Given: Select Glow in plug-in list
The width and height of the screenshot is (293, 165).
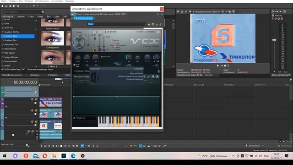Looking at the screenshot, I should 7,23.
